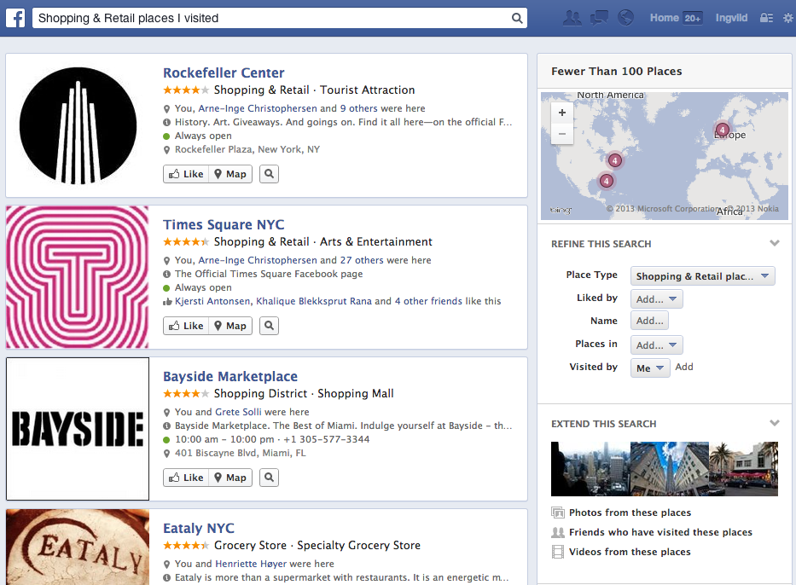Open Kjersti Antonsen profile link

pyautogui.click(x=212, y=301)
